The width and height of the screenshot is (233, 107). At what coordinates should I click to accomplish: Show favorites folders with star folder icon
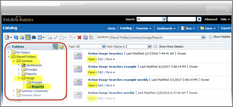(61, 47)
